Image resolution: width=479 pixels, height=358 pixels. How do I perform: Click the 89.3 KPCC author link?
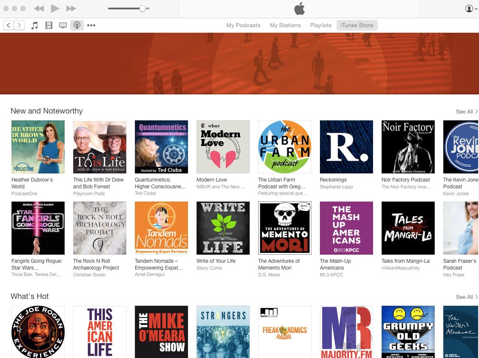click(331, 275)
